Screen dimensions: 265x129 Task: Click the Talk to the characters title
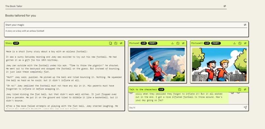pyautogui.click(x=143, y=89)
